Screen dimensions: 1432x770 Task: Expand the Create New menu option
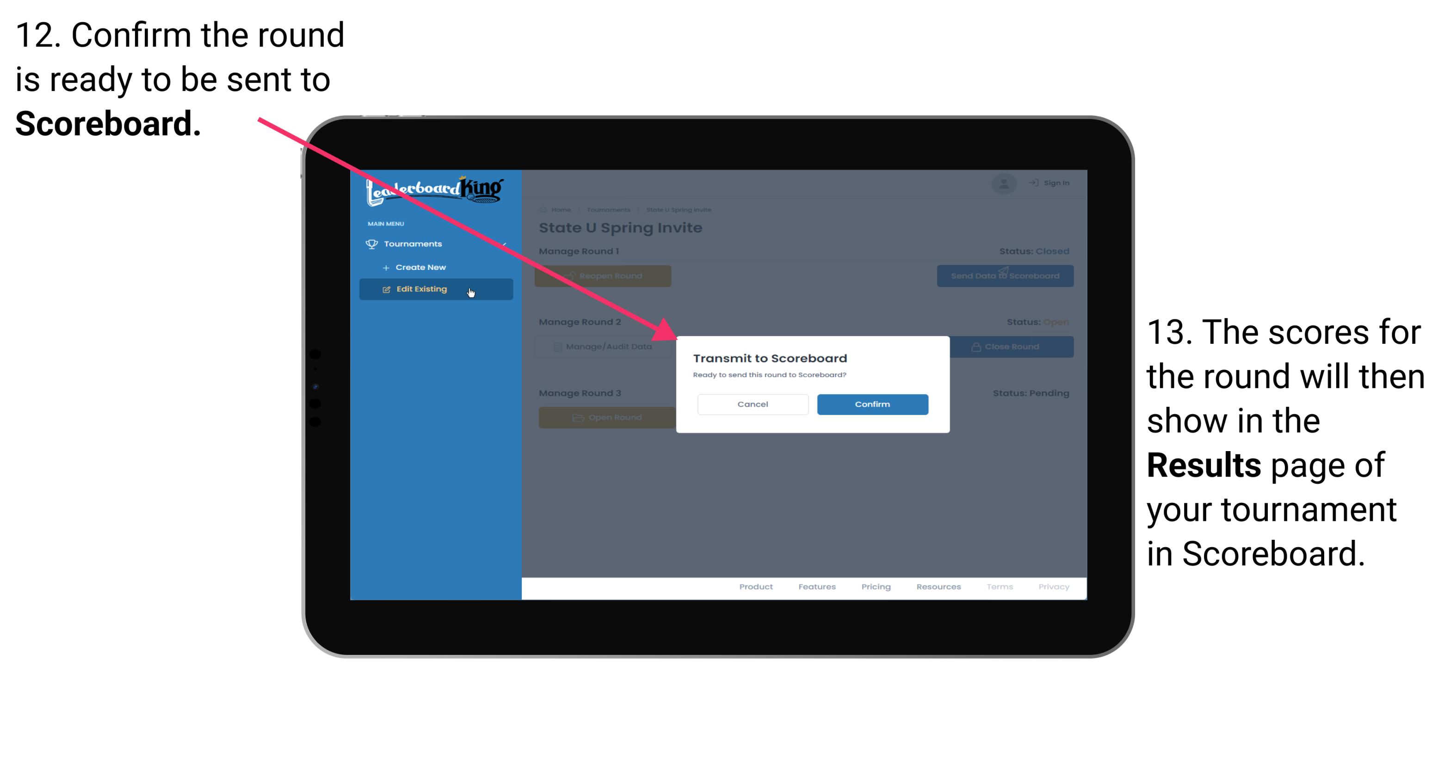click(x=420, y=268)
